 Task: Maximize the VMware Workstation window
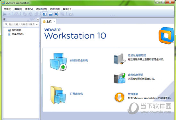[x=163, y=2]
